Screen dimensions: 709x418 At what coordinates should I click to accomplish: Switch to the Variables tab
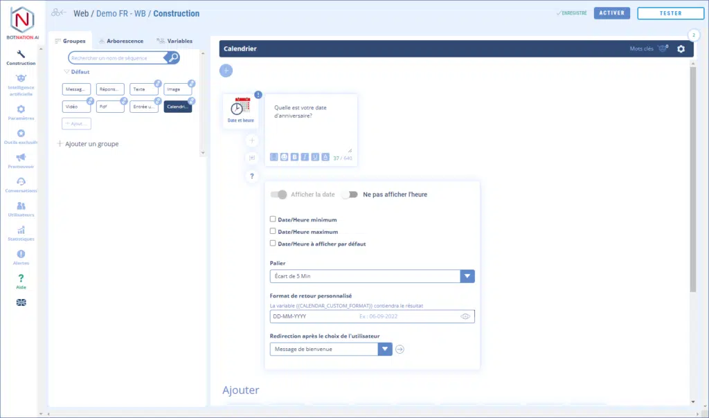tap(174, 42)
